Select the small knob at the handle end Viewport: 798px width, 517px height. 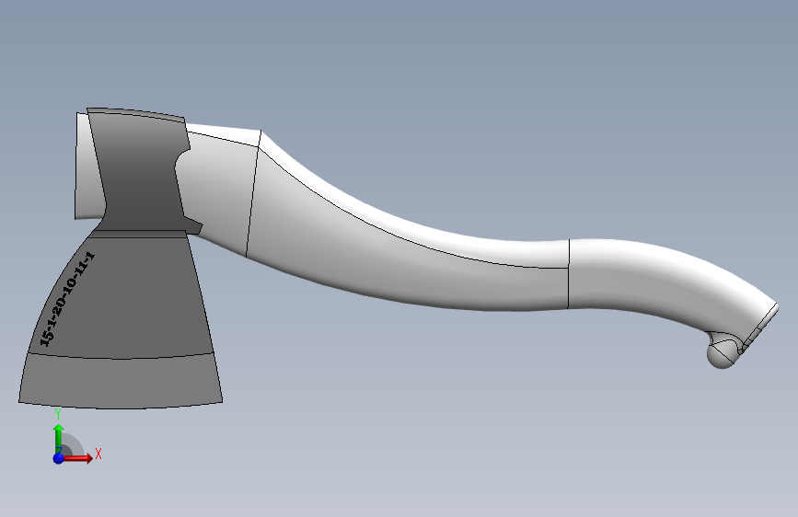tap(722, 351)
